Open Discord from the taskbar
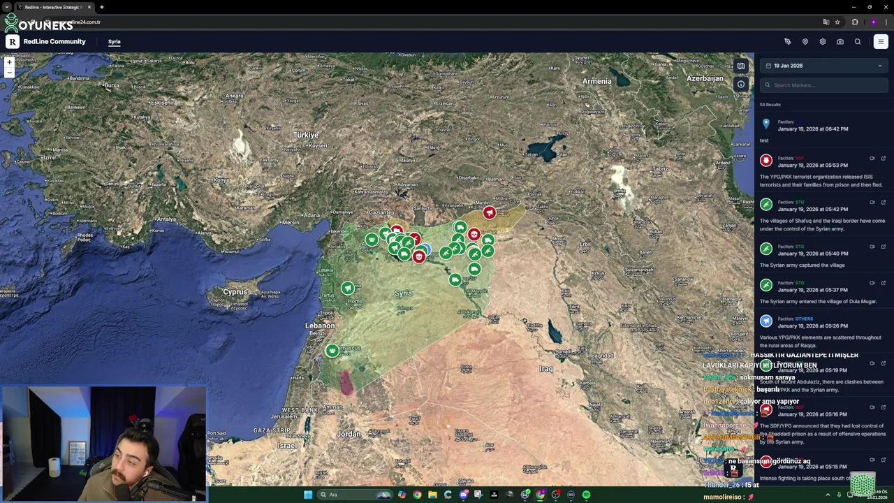894x503 pixels. coord(463,495)
